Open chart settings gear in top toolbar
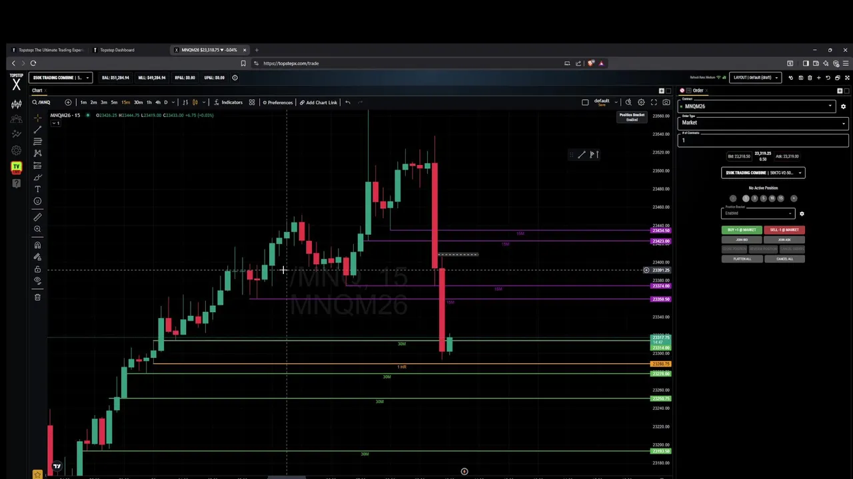853x479 pixels. point(641,102)
